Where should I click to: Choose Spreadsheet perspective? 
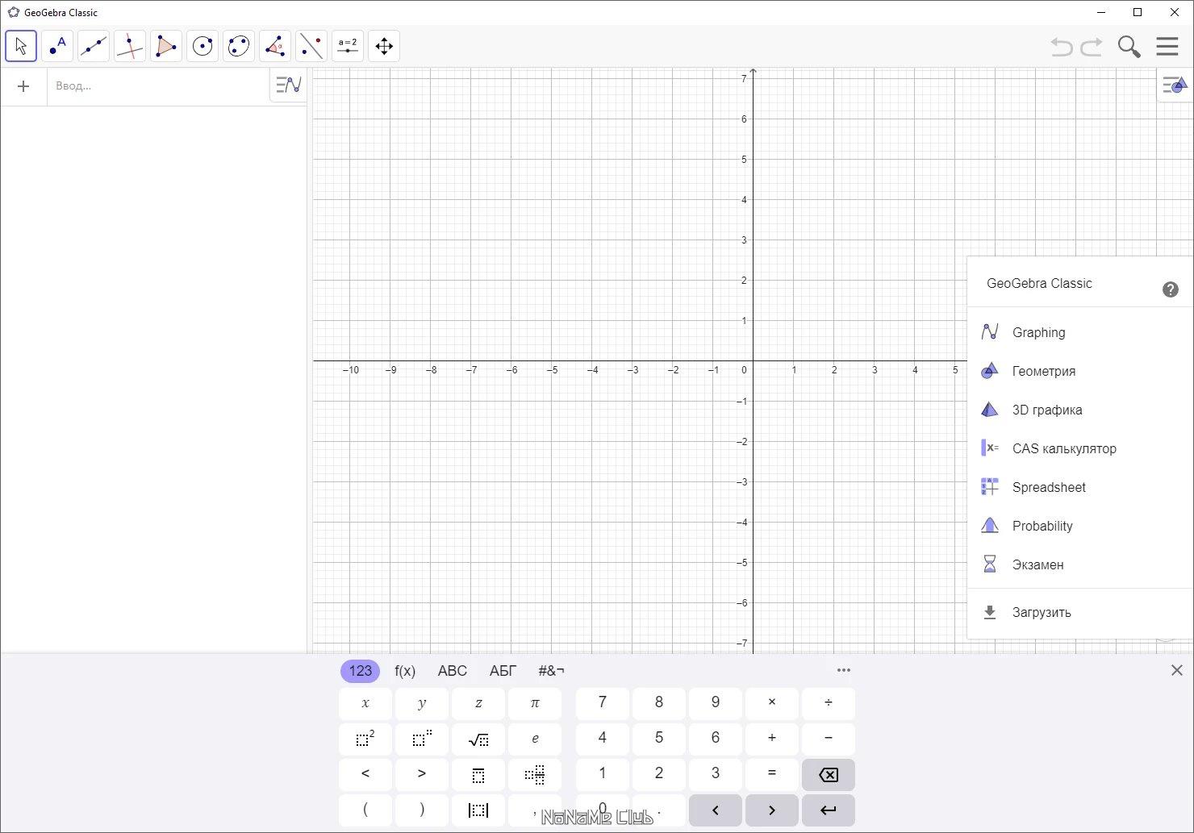pyautogui.click(x=1080, y=487)
